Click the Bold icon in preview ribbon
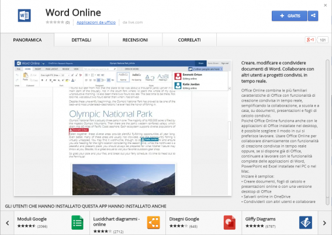Screen dimensions: 332x235 point(42,80)
